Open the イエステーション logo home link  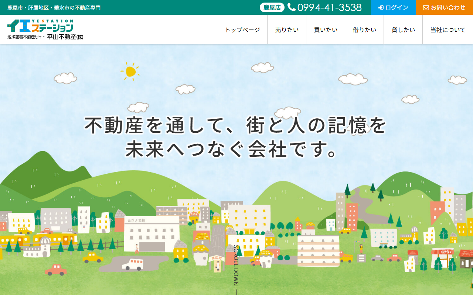45,29
